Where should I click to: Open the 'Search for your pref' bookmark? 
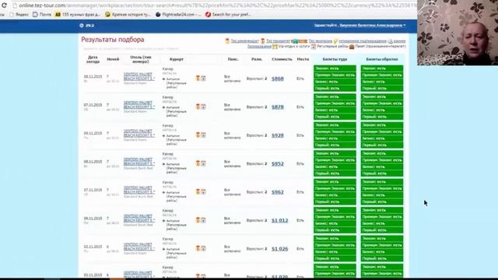click(228, 15)
